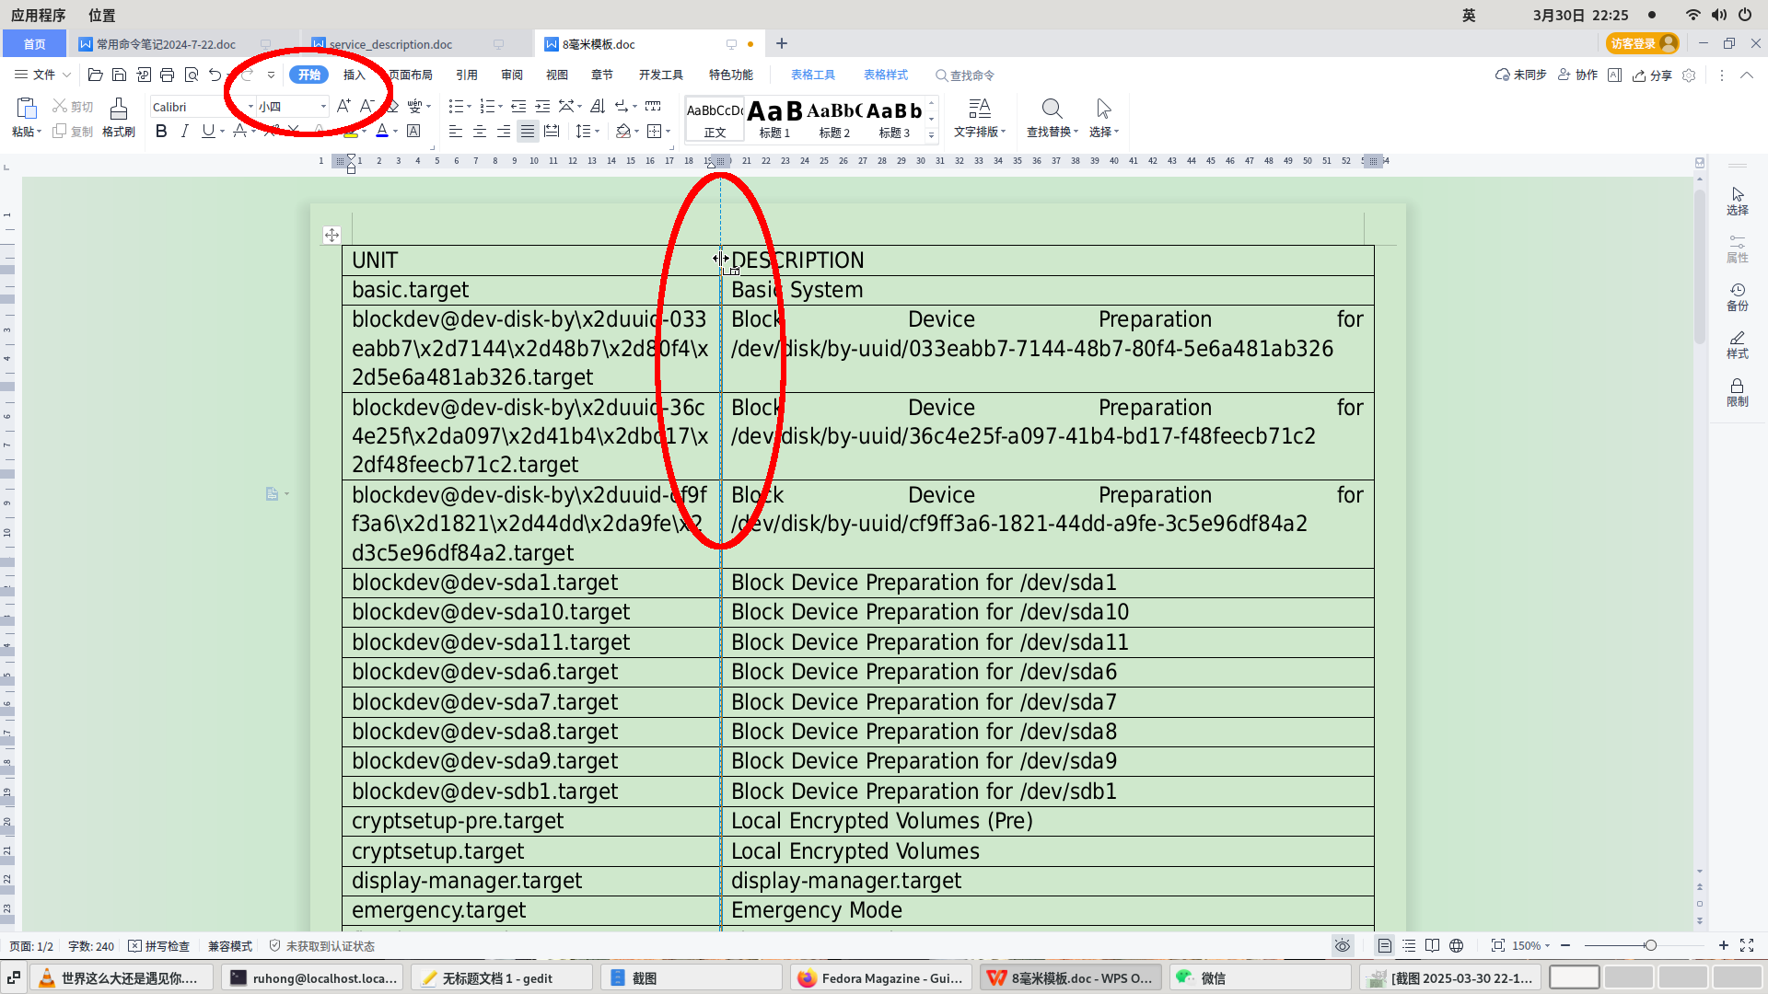Click the Restrict (限制) sidebar icon
This screenshot has width=1768, height=994.
coord(1737,391)
